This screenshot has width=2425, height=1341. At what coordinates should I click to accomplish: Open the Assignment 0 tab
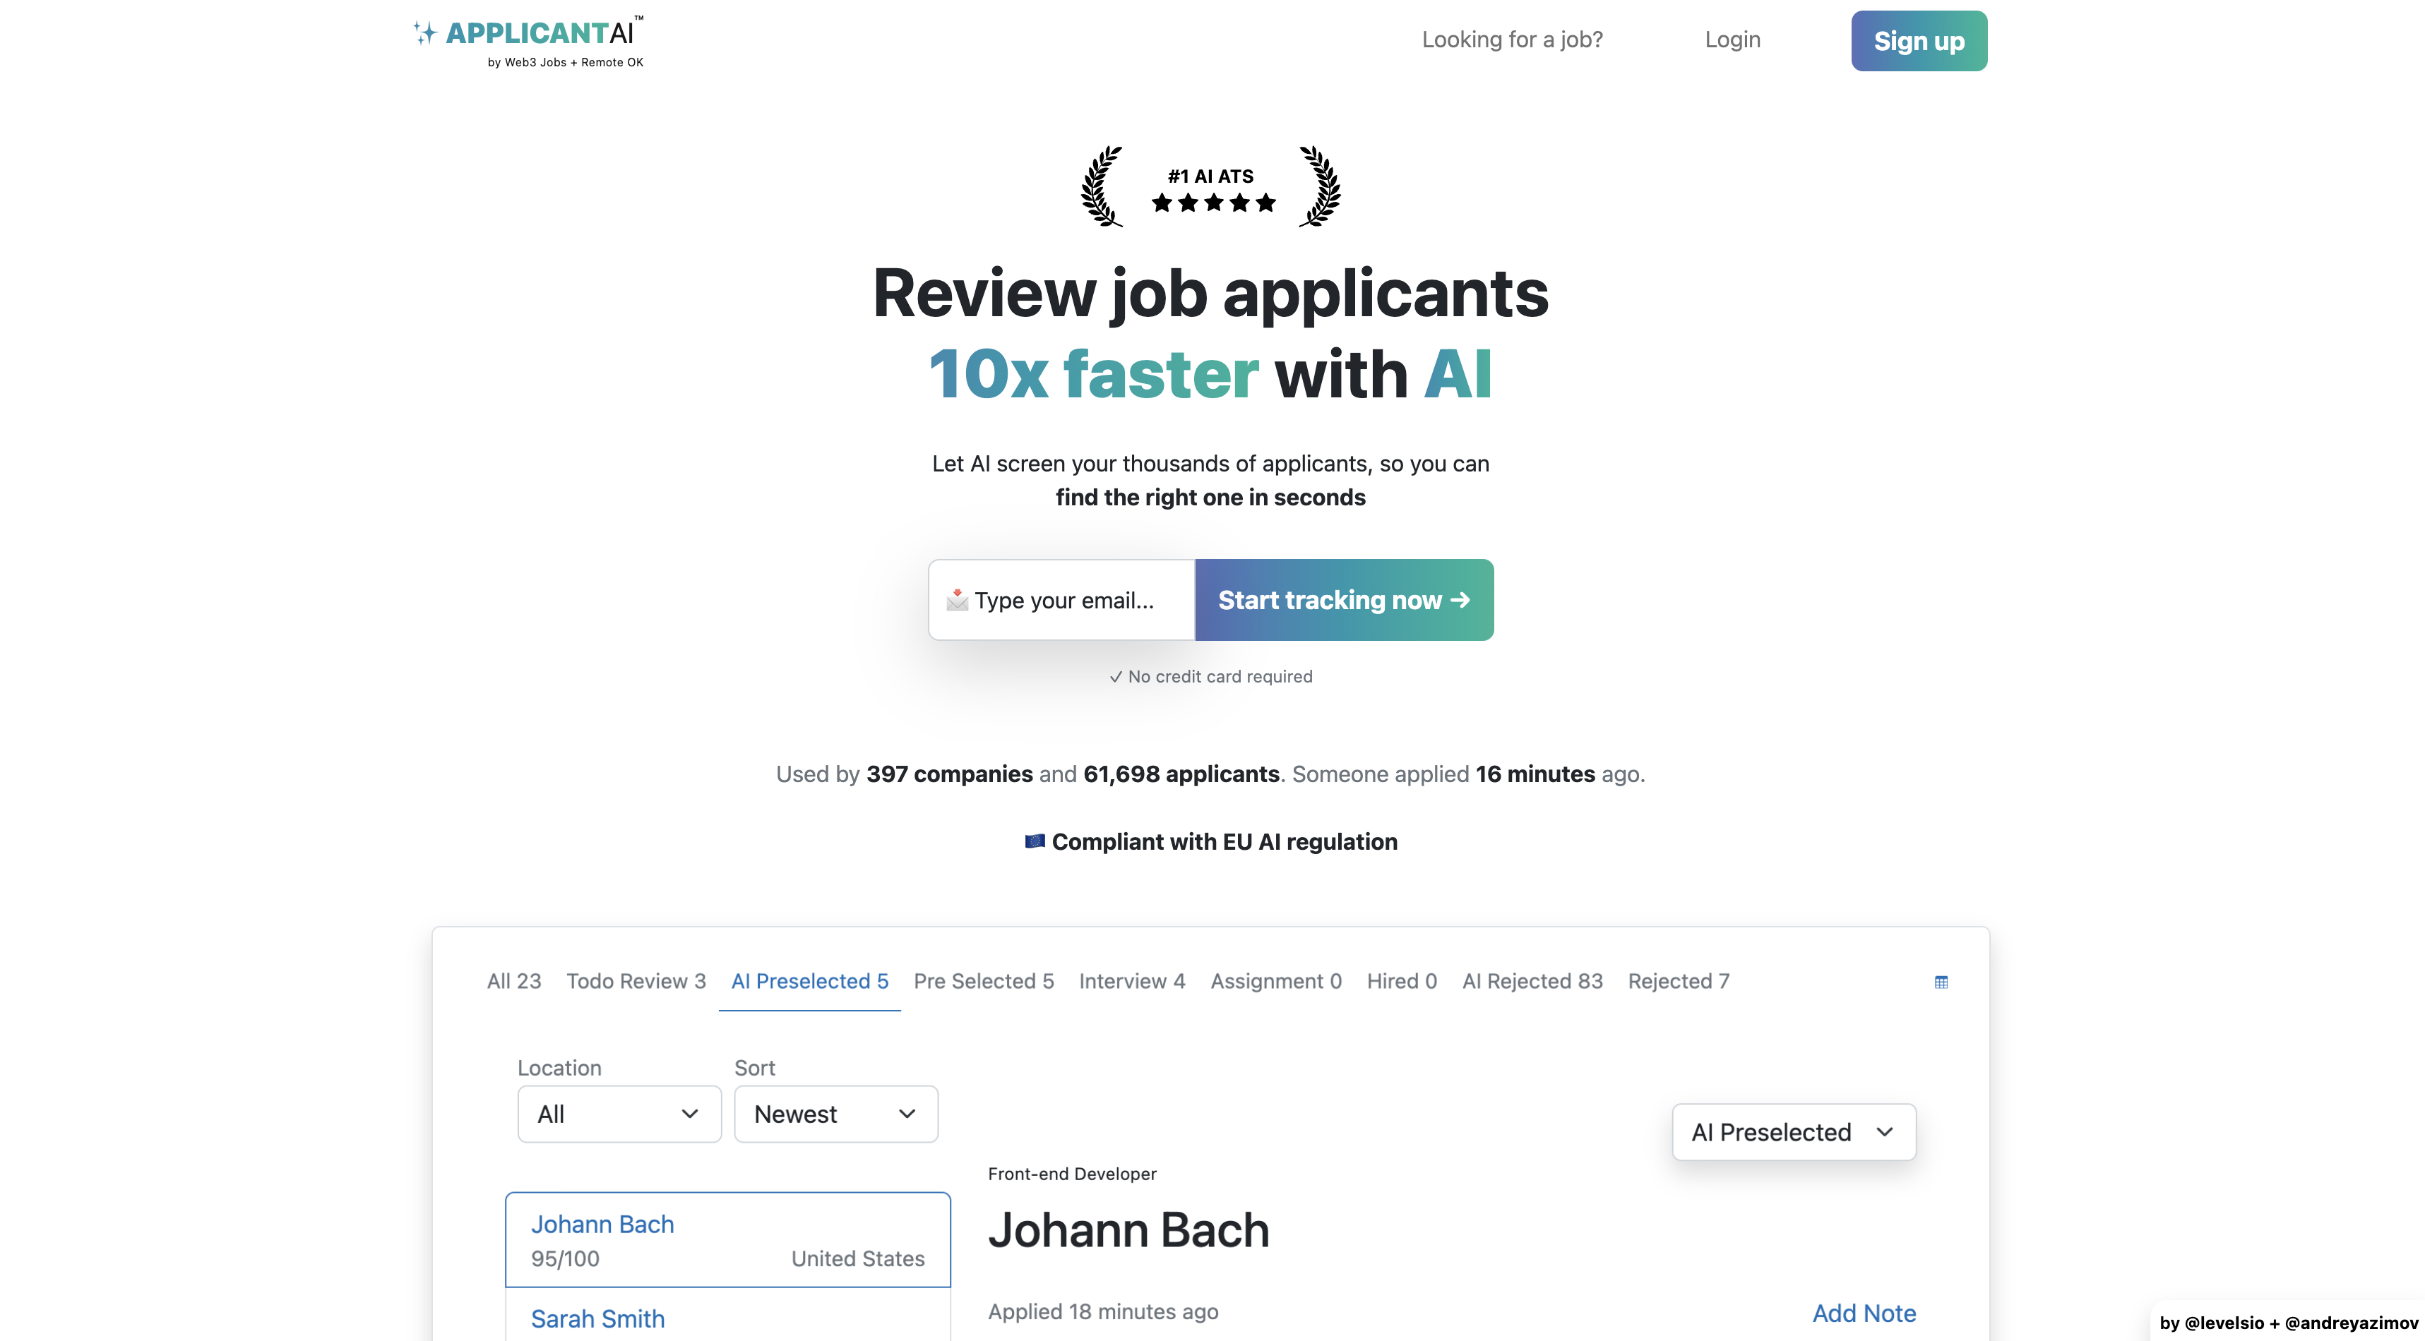(1275, 982)
